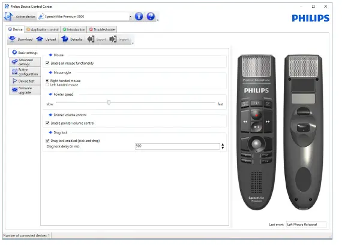Open help via blue question mark icon
Screen dimensions: 342x245
(x=151, y=16)
